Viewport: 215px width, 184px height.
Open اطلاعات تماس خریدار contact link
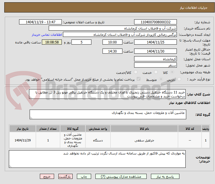point(47,35)
